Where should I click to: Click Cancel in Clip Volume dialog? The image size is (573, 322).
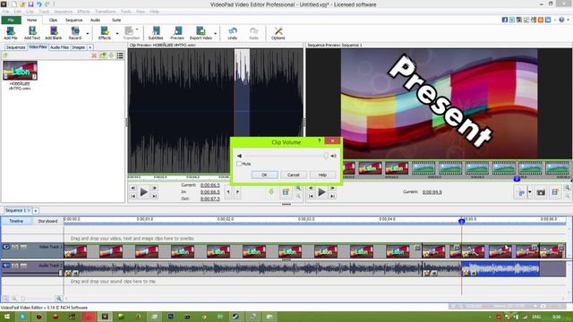click(294, 175)
